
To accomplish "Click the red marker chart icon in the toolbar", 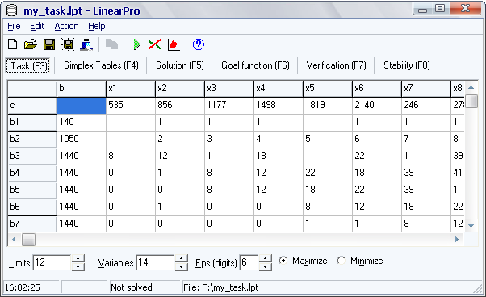I will click(x=174, y=44).
